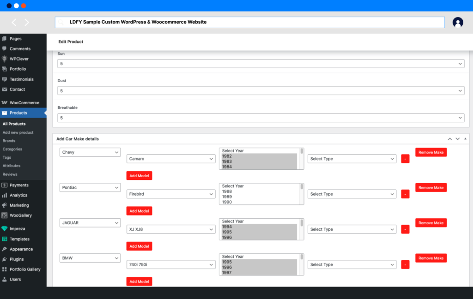This screenshot has width=473, height=299.
Task: Click the Marketing megaphone icon
Action: point(5,205)
